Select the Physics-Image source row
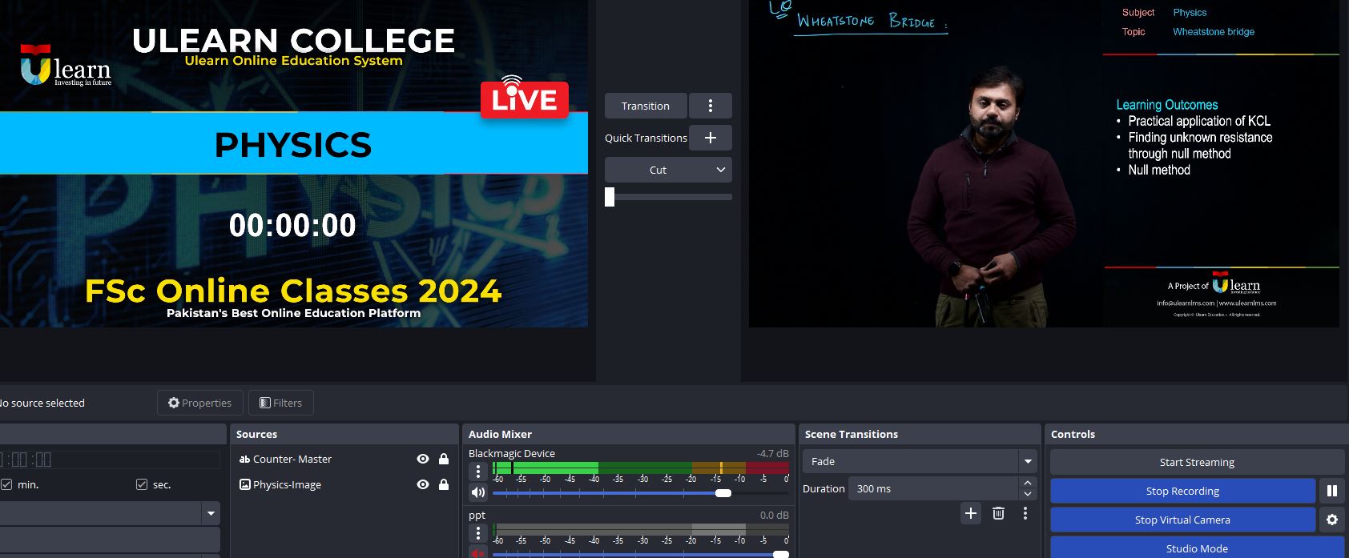 click(x=344, y=484)
